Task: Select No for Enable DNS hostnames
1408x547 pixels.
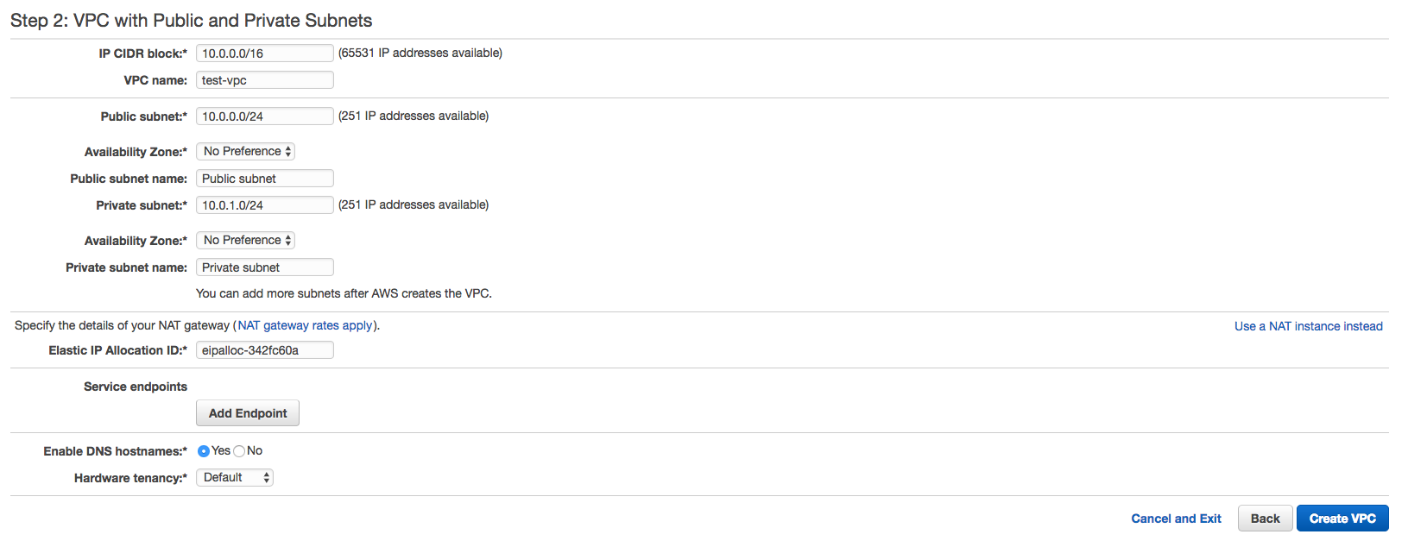Action: (239, 451)
